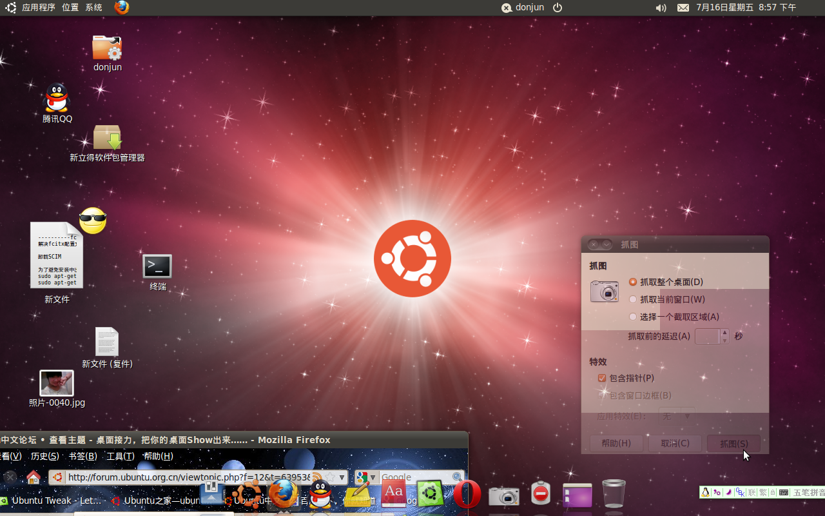
Task: Decrease capture delay with down arrow
Action: 724,340
